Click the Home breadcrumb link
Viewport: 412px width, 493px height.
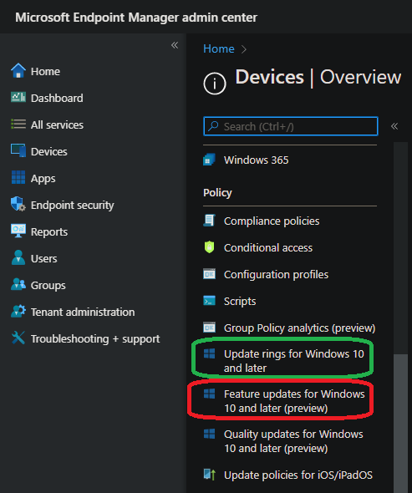tap(219, 48)
